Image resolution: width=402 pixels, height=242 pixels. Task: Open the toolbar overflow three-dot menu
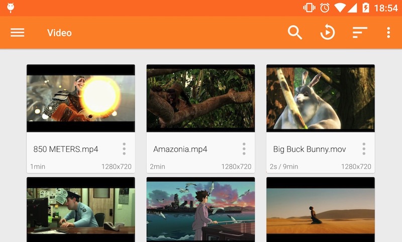[388, 33]
